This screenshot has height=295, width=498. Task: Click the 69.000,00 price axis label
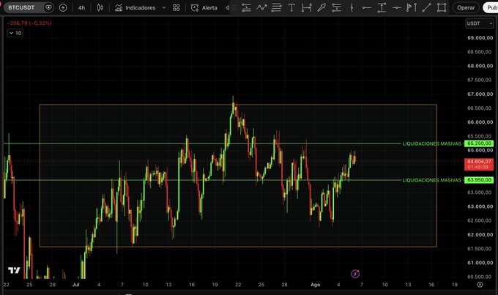(480, 38)
